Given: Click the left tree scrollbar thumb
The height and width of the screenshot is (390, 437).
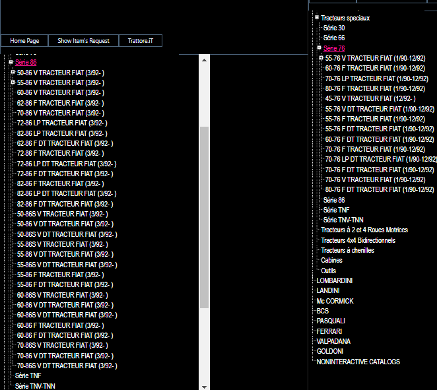Looking at the screenshot, I should (204, 217).
